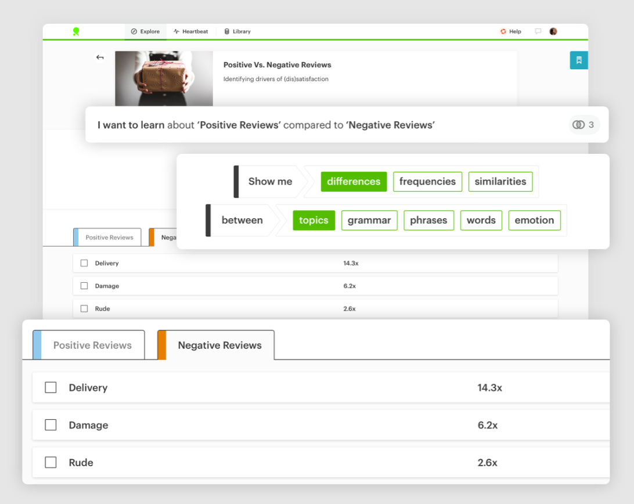This screenshot has height=504, width=634.
Task: Select the frequencies option
Action: tap(427, 182)
